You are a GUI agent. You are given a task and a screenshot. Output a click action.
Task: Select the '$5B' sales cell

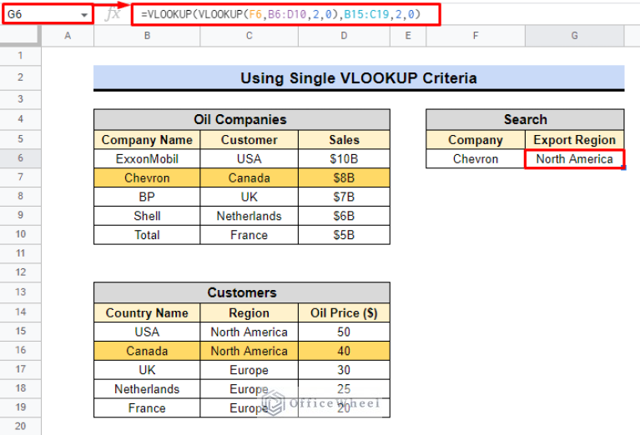[344, 235]
